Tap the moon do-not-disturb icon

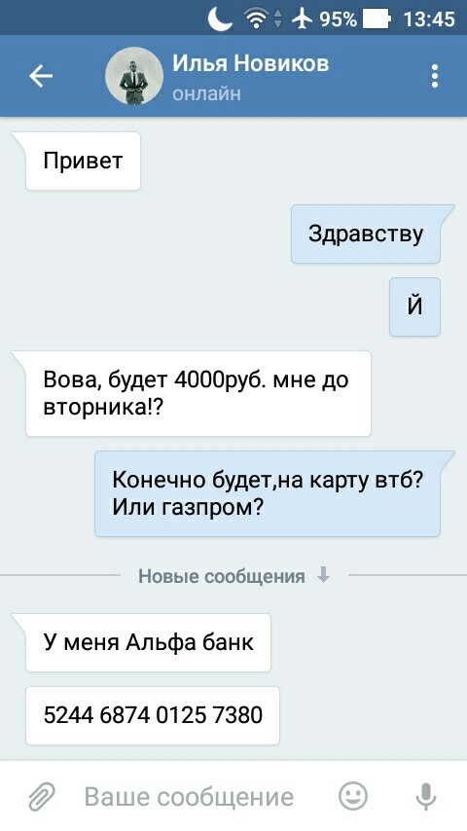pos(220,18)
